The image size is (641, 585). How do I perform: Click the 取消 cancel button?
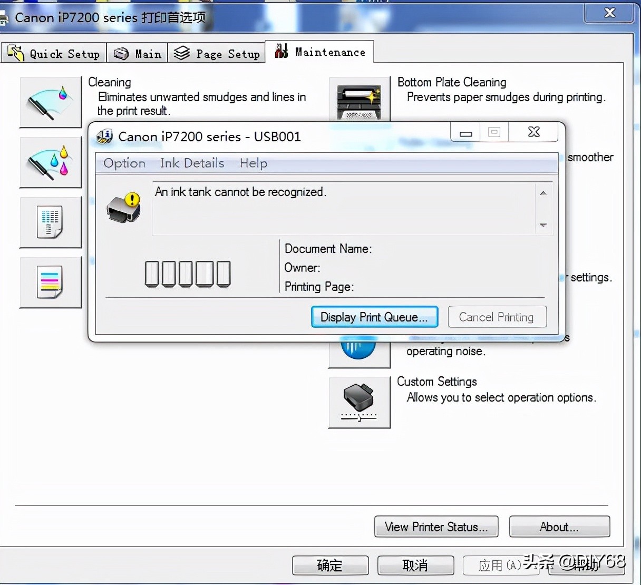tap(416, 565)
